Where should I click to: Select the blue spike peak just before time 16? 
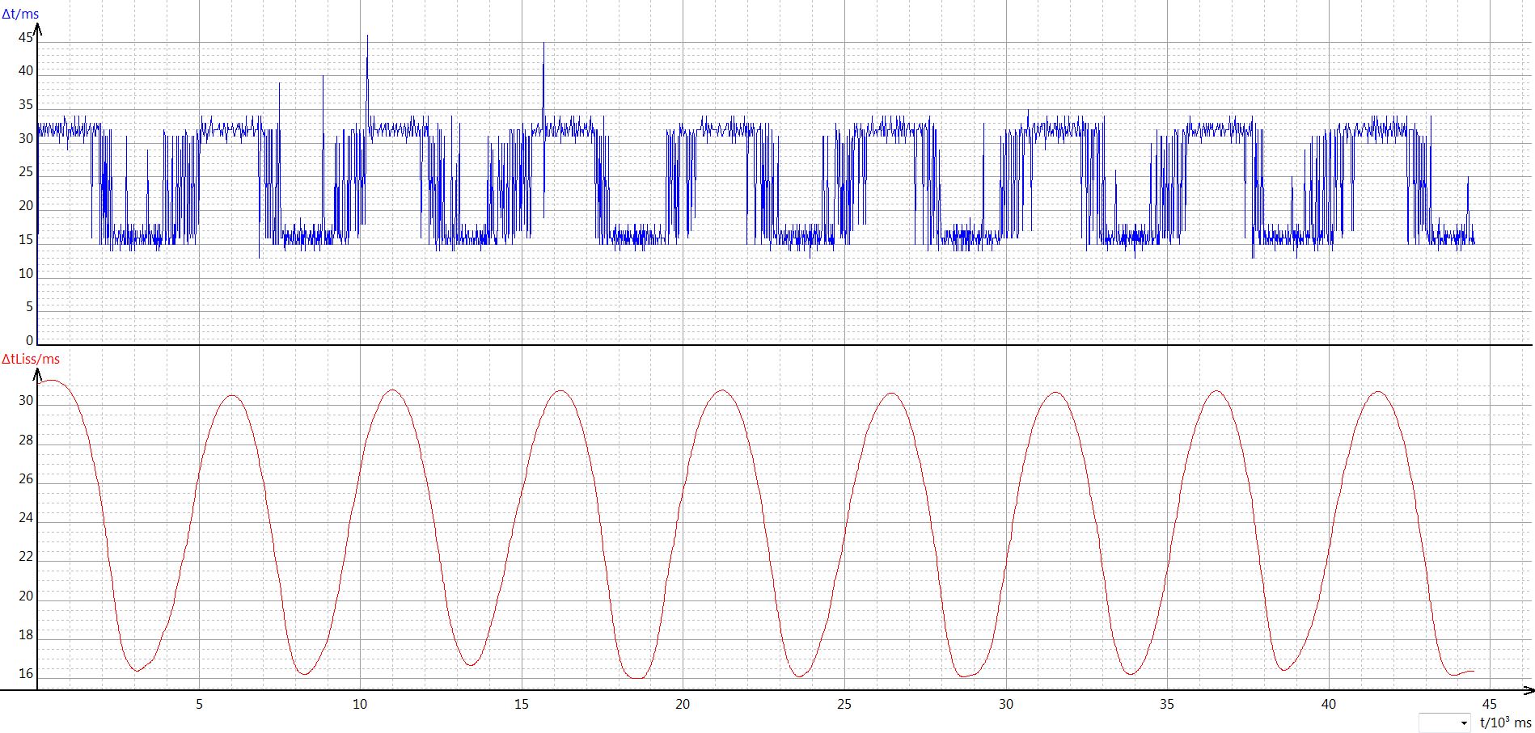[543, 44]
